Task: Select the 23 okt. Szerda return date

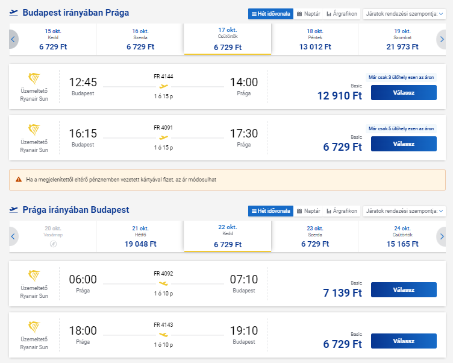Action: tap(315, 236)
